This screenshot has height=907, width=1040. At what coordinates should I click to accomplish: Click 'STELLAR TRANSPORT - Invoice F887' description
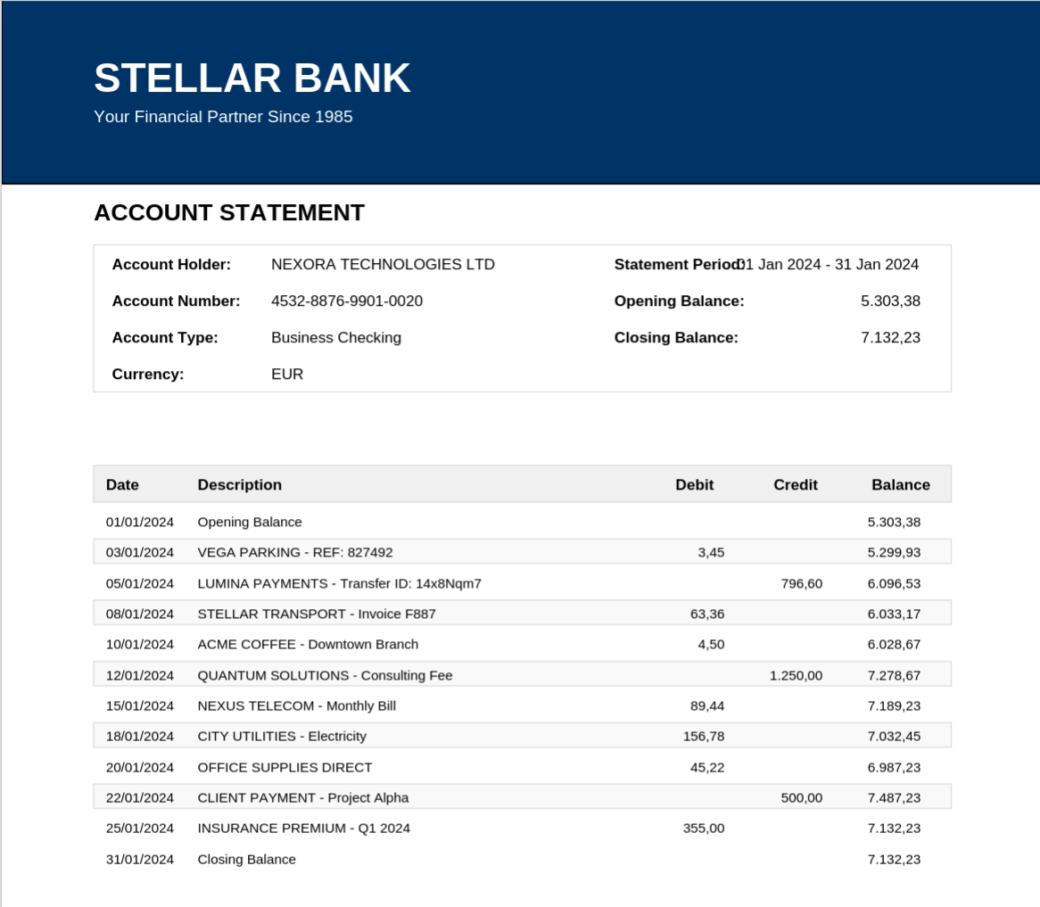[317, 614]
